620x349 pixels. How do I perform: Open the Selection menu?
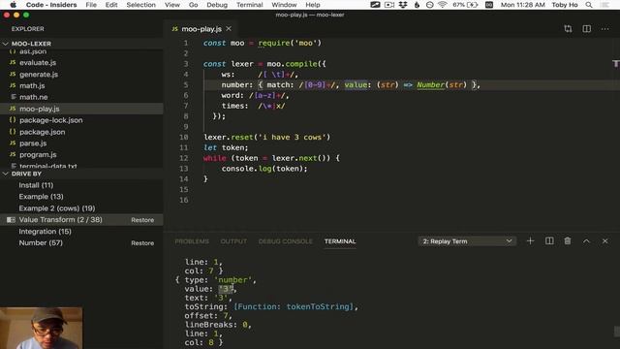140,5
